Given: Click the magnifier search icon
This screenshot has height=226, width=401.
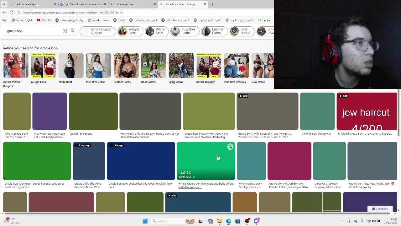Looking at the screenshot, I should (73, 31).
